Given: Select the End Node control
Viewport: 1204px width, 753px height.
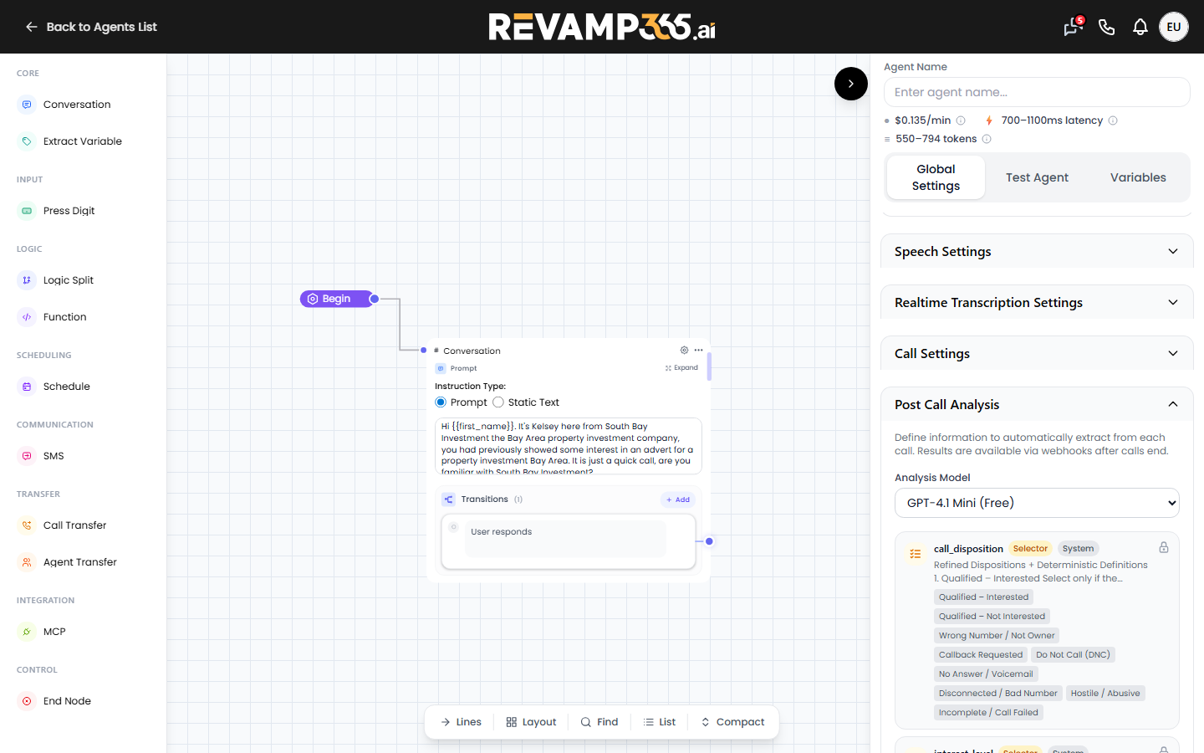Looking at the screenshot, I should (x=67, y=701).
